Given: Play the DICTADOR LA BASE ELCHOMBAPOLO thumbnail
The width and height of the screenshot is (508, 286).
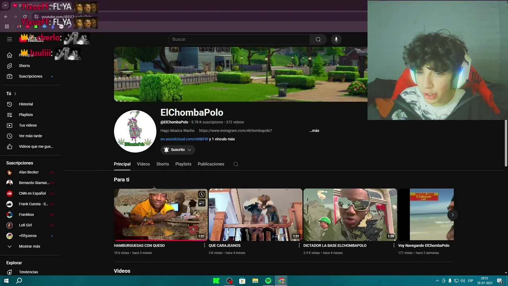Looking at the screenshot, I should click(x=350, y=215).
